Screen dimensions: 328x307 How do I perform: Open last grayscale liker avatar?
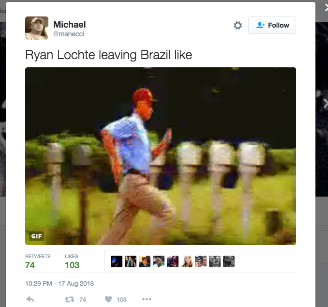(x=229, y=261)
